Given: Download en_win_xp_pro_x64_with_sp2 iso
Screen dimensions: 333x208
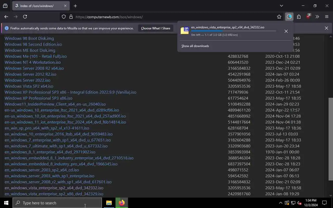Looking at the screenshot, I should (x=47, y=128).
